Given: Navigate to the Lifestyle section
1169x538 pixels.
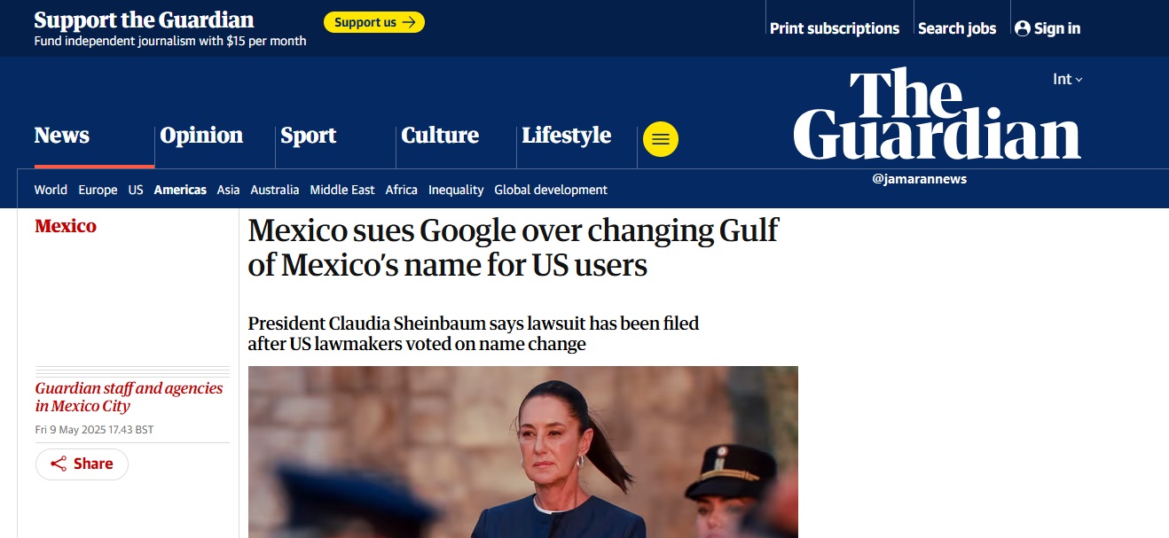Looking at the screenshot, I should pyautogui.click(x=566, y=136).
